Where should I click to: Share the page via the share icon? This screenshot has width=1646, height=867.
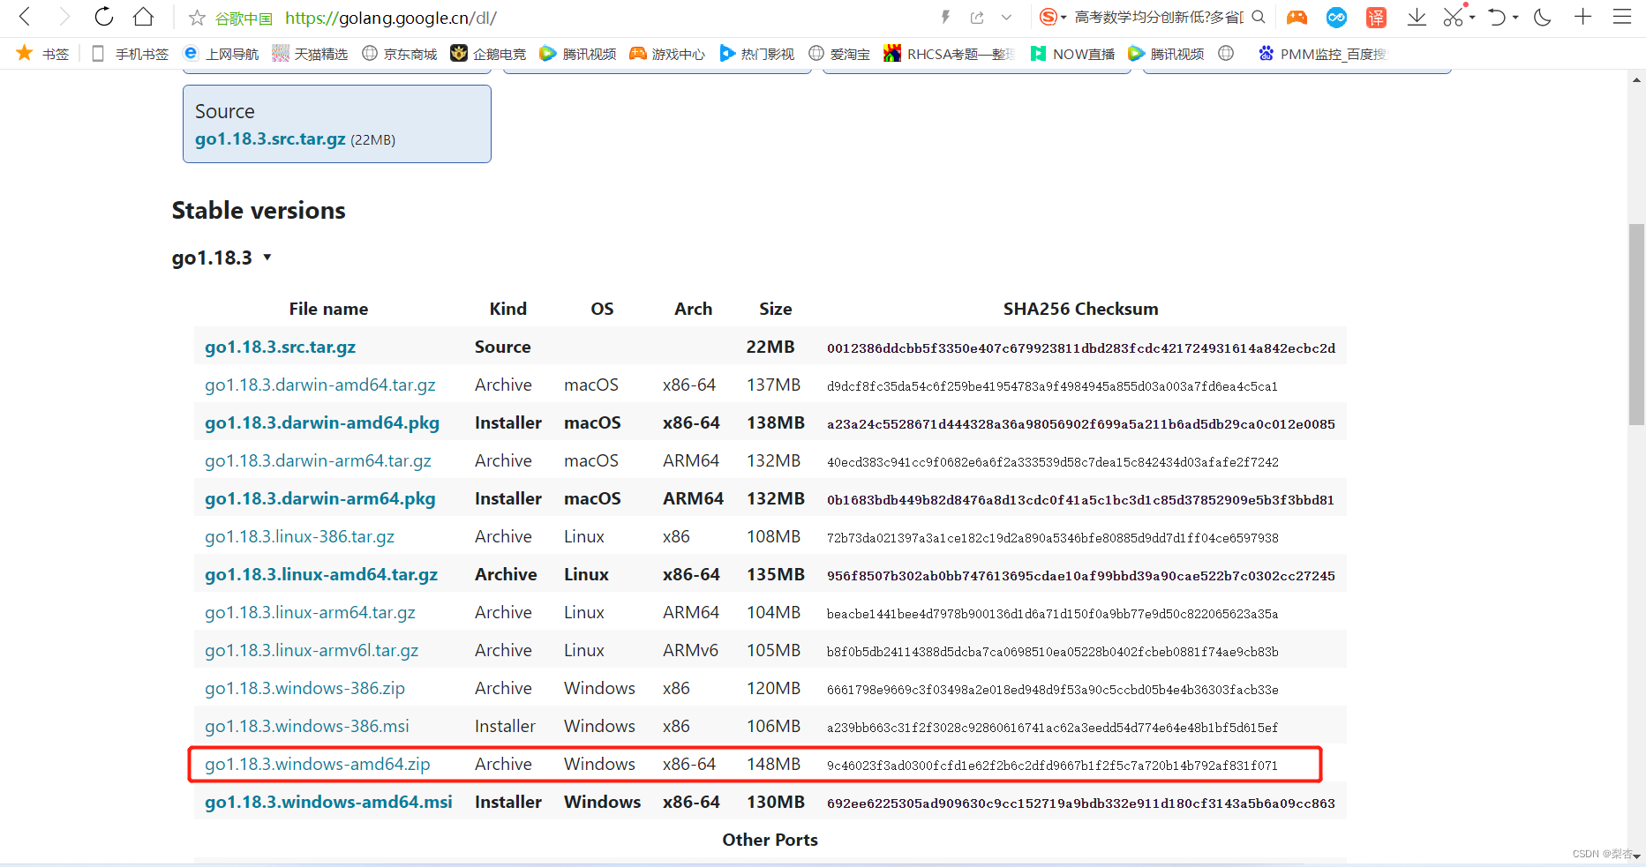click(977, 18)
